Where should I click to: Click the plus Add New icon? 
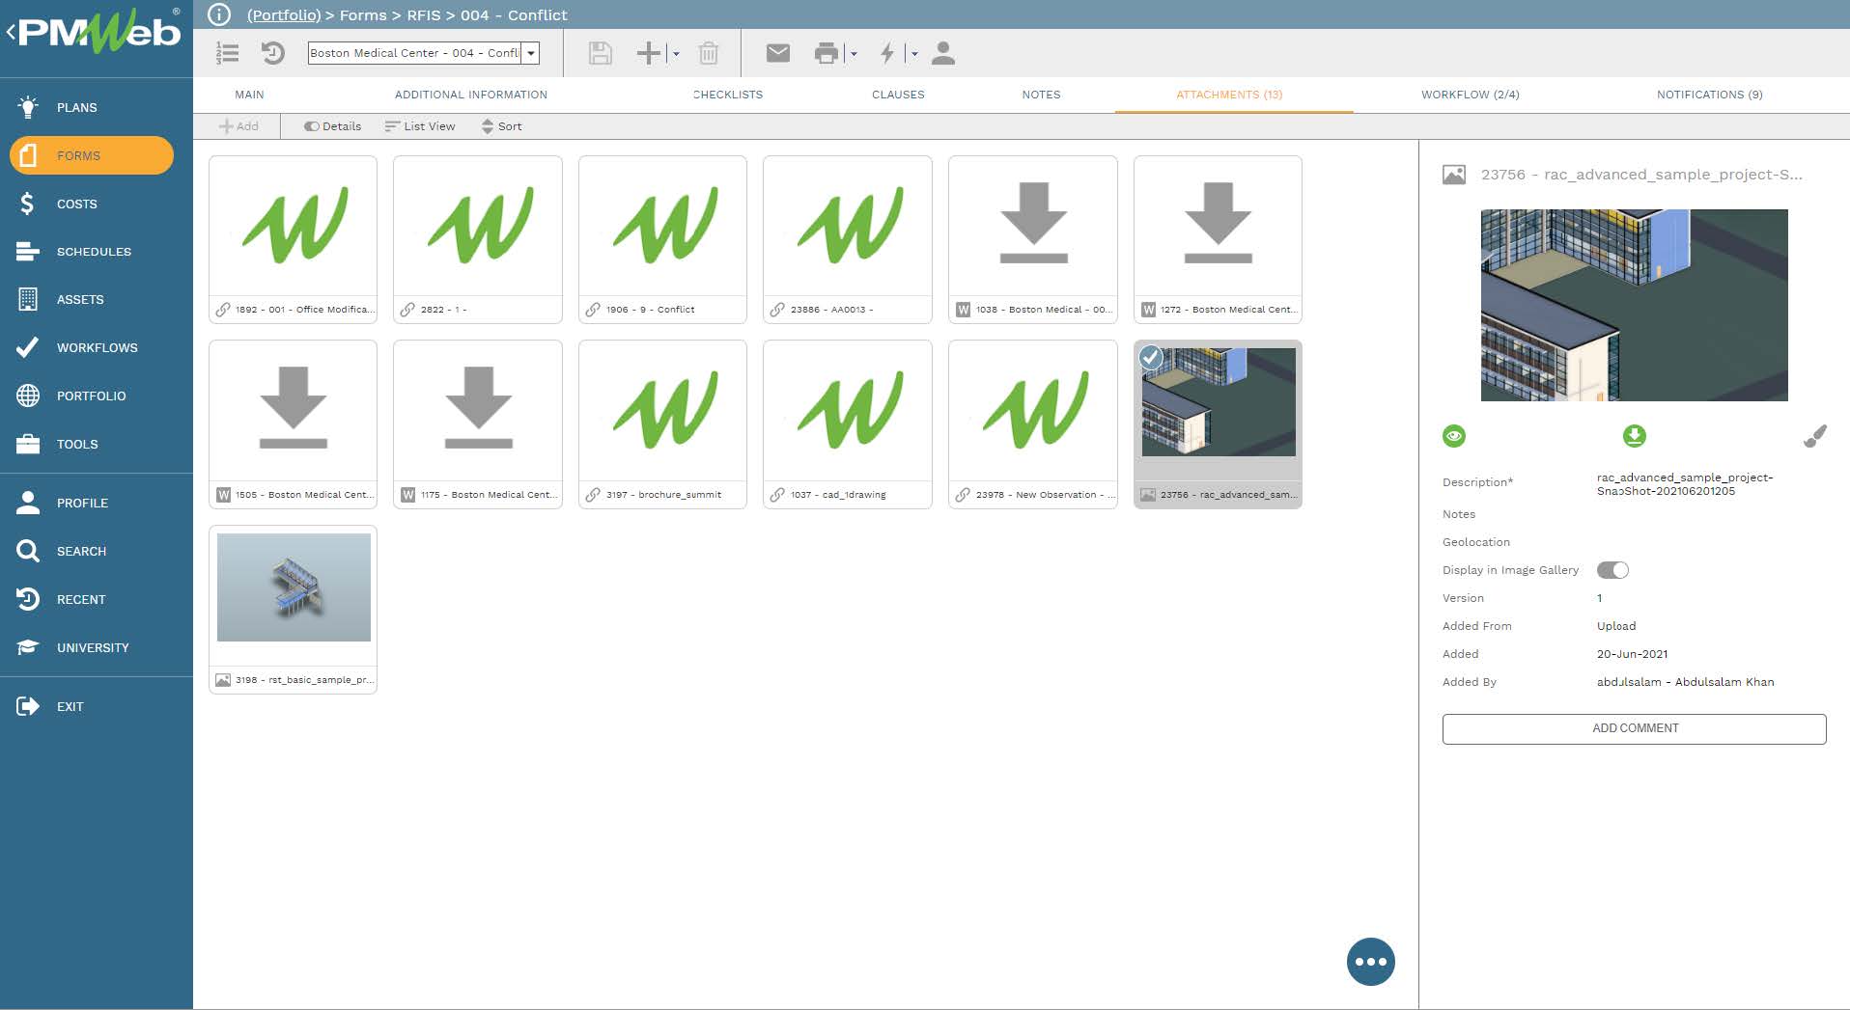pyautogui.click(x=649, y=53)
